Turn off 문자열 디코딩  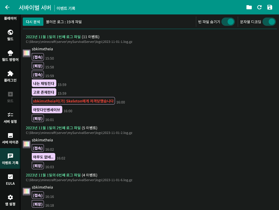(269, 22)
